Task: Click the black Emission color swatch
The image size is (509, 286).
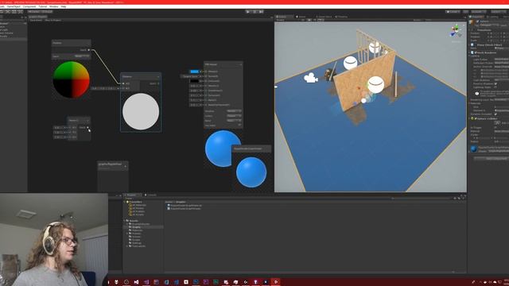Action: tap(194, 81)
